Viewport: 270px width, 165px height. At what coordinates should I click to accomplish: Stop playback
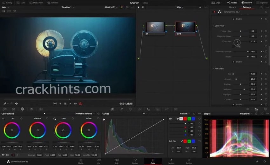(65, 103)
